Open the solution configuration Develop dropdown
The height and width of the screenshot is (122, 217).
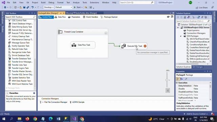[x=49, y=7]
